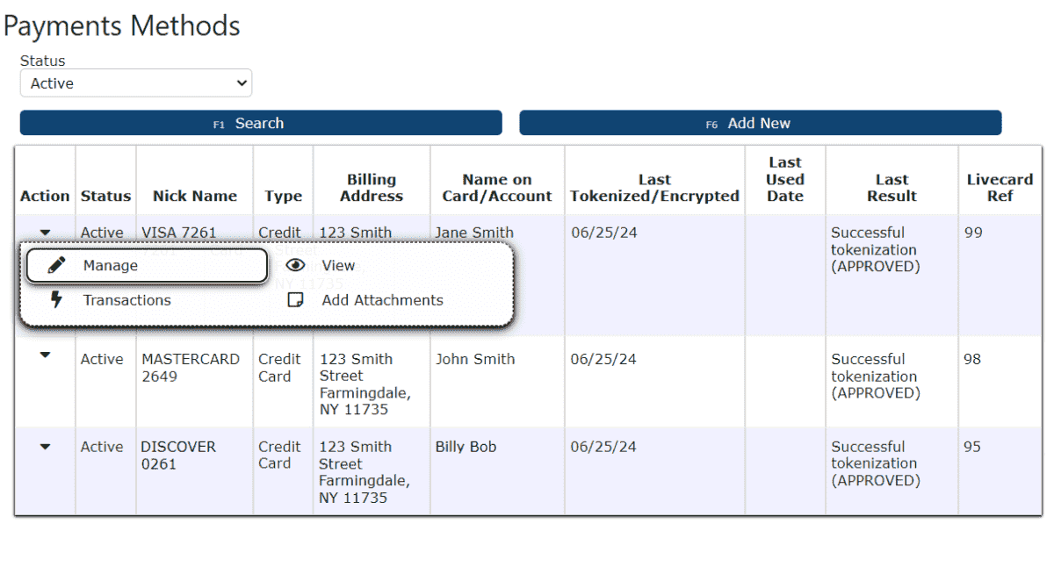The width and height of the screenshot is (1054, 574).
Task: Expand the action arrow for DISCOVER 0261
Action: [46, 447]
